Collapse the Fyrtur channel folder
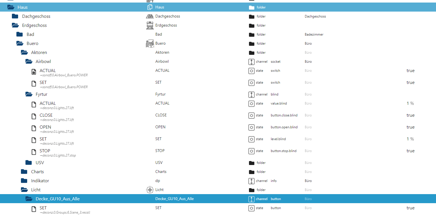 pyautogui.click(x=29, y=94)
